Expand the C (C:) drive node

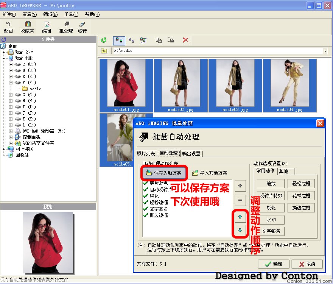coord(11,64)
